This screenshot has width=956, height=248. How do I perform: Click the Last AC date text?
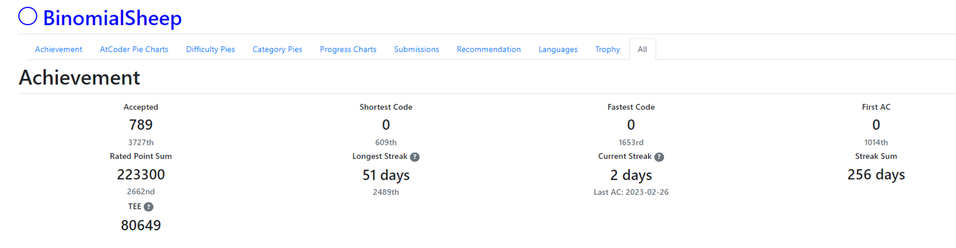[631, 192]
